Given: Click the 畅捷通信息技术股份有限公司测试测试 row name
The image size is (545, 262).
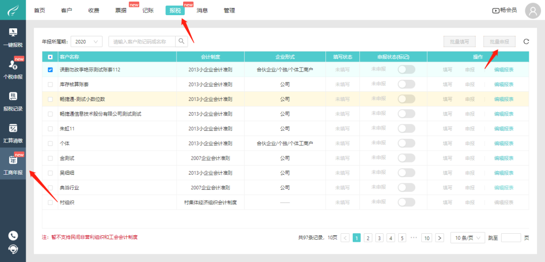Looking at the screenshot, I should point(100,114).
